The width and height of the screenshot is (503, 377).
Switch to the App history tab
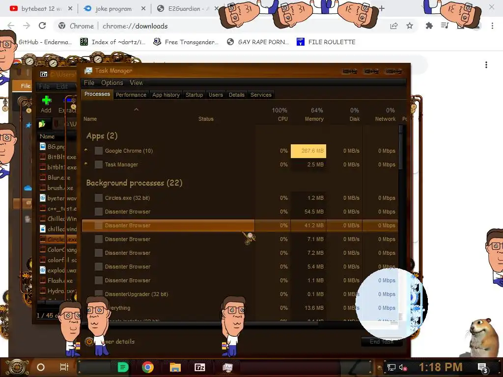(x=166, y=95)
